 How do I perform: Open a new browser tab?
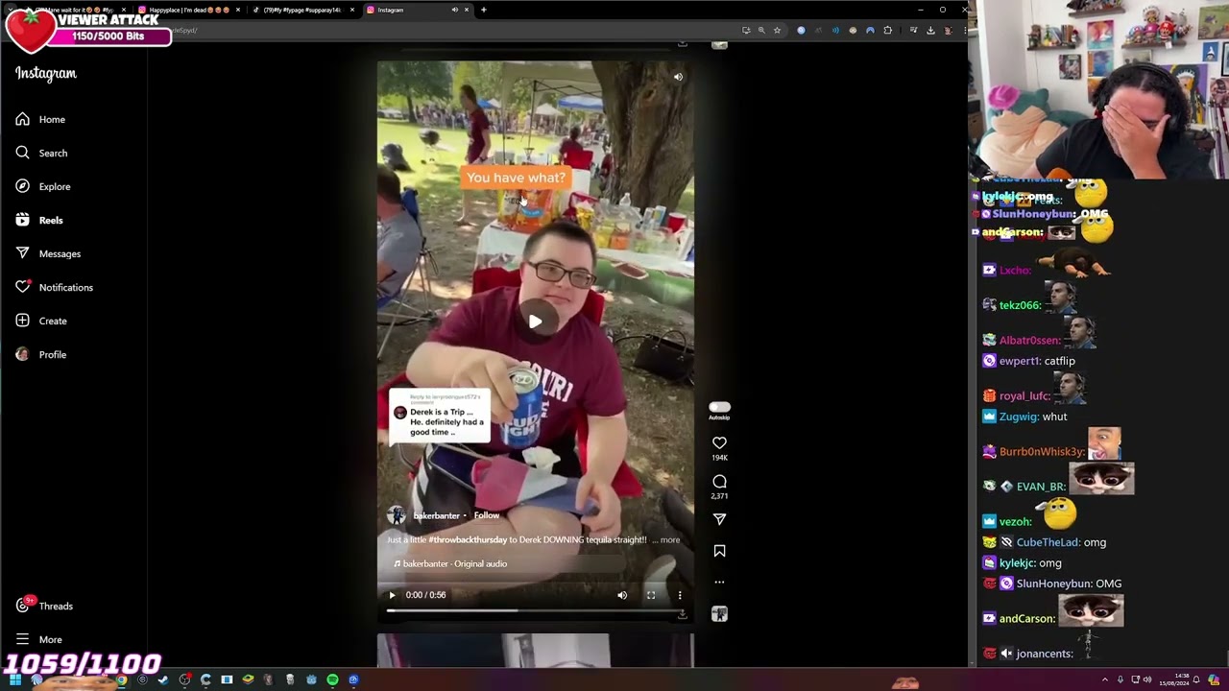click(x=484, y=10)
